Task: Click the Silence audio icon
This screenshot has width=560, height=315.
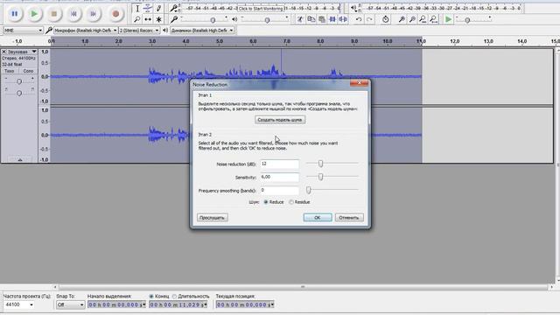Action: (x=343, y=19)
